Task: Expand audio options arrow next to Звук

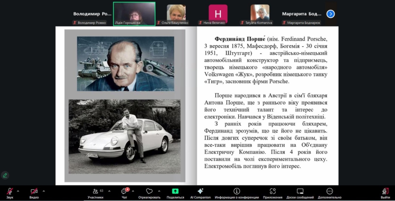Action: point(18,191)
